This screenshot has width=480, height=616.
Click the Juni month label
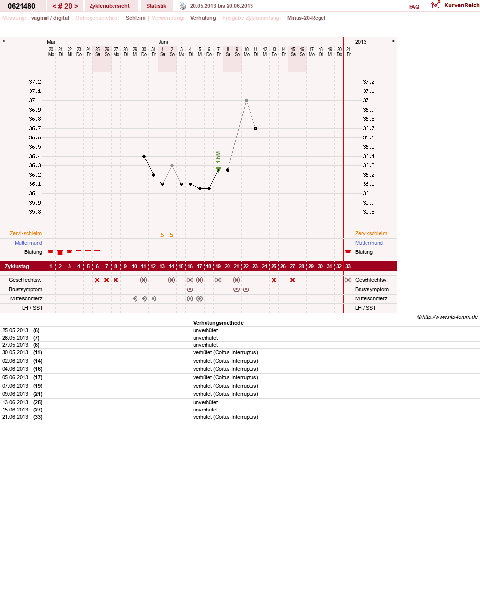(x=163, y=42)
